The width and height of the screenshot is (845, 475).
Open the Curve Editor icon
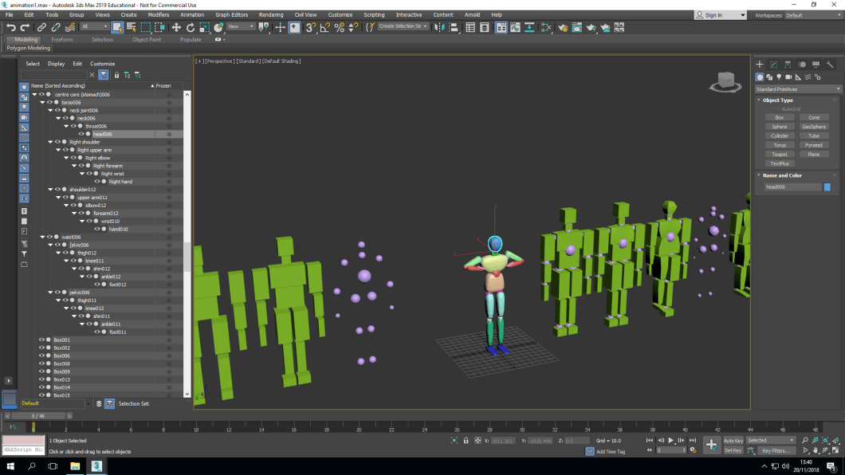pyautogui.click(x=515, y=27)
